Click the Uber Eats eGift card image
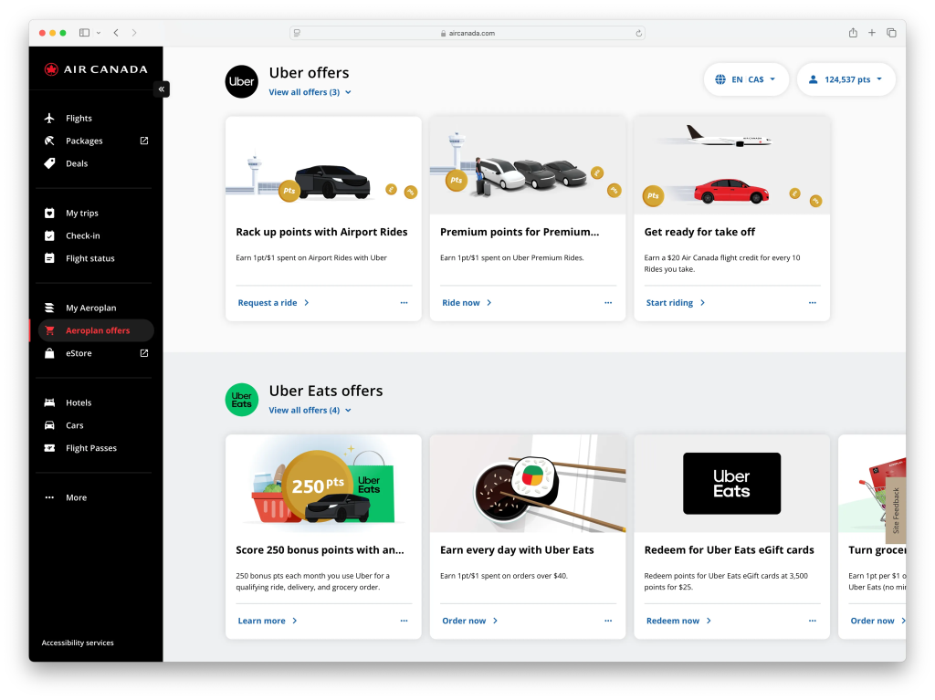The image size is (935, 700). pyautogui.click(x=731, y=483)
